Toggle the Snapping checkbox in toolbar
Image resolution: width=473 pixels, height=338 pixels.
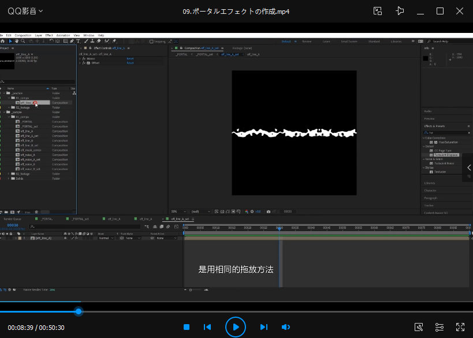(151, 41)
